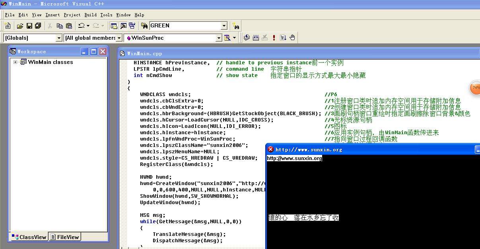Viewport: 480px width, 249px height.
Task: Open the Tools menu
Action: click(106, 15)
